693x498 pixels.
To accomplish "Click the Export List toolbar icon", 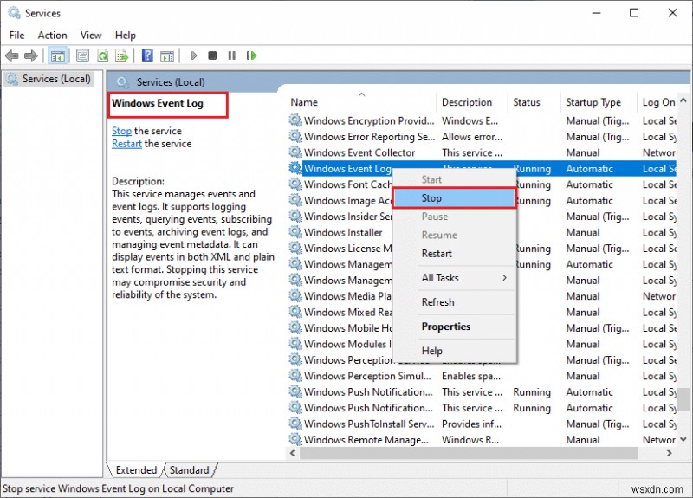I will [x=122, y=55].
